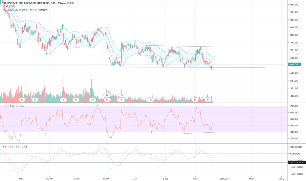Select the rising trend line under the RSI
The image size is (306, 181).
click(x=200, y=133)
